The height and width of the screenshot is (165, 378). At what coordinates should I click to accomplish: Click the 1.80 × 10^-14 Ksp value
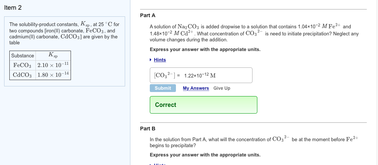[x=53, y=74]
